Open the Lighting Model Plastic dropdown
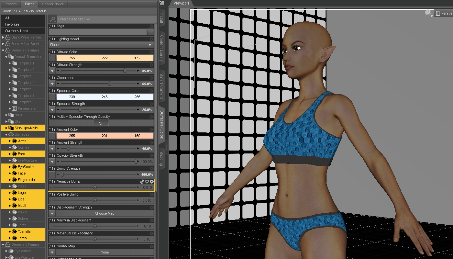This screenshot has width=453, height=259. coord(101,45)
